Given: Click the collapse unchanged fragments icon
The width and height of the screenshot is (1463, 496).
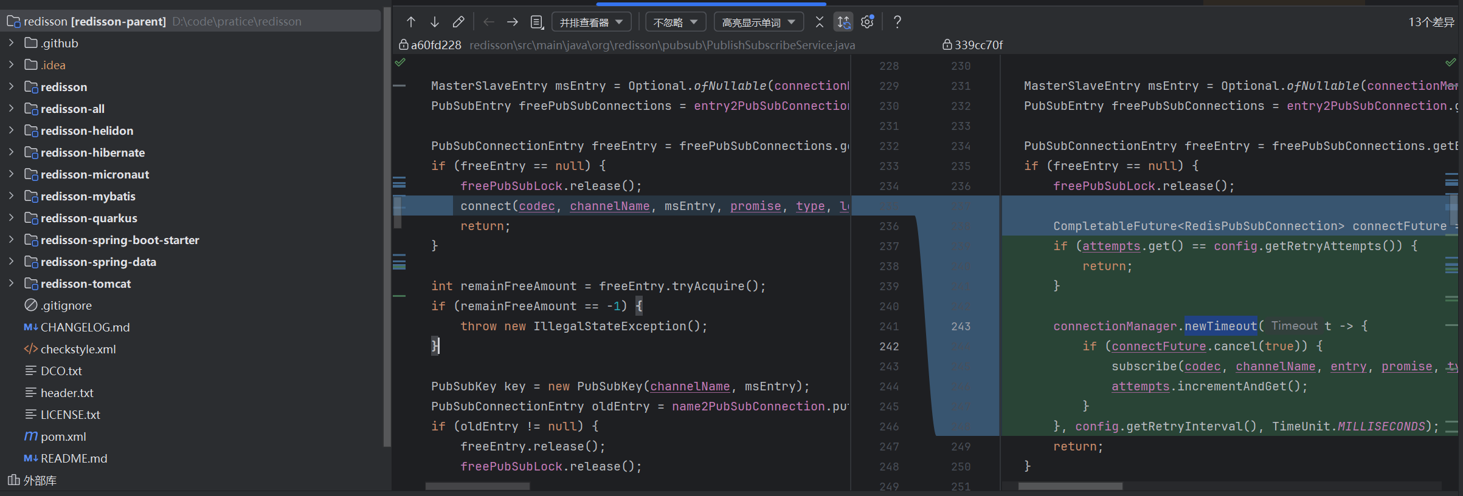Looking at the screenshot, I should (x=820, y=22).
